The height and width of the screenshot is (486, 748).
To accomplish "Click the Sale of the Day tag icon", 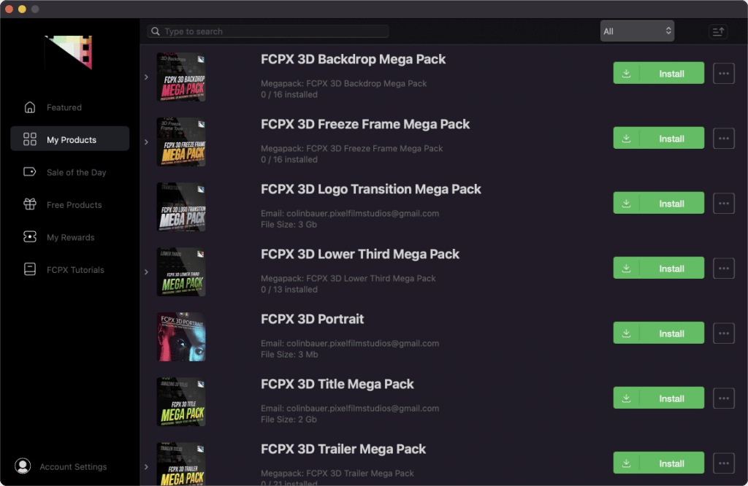I will coord(29,171).
